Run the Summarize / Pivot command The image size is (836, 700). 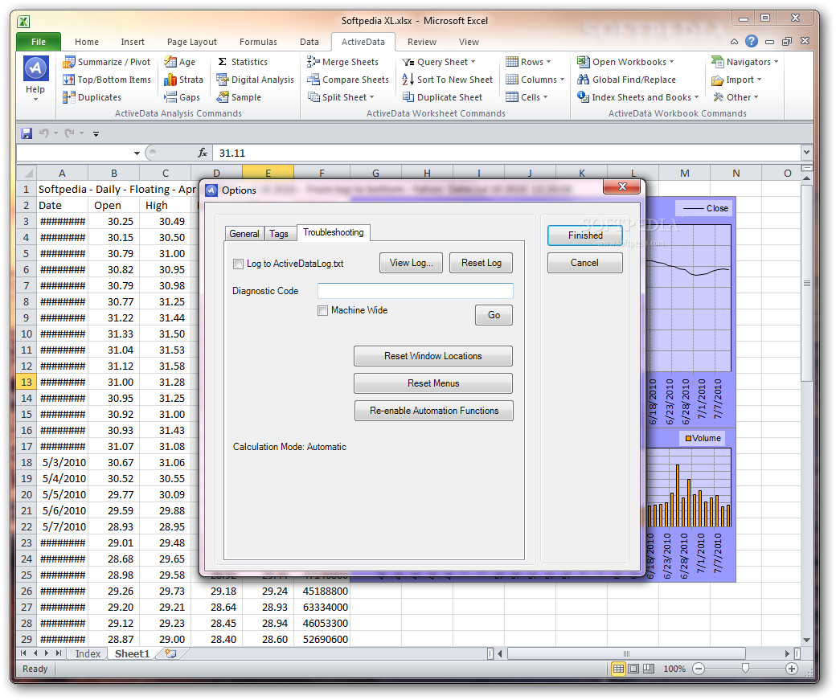107,62
